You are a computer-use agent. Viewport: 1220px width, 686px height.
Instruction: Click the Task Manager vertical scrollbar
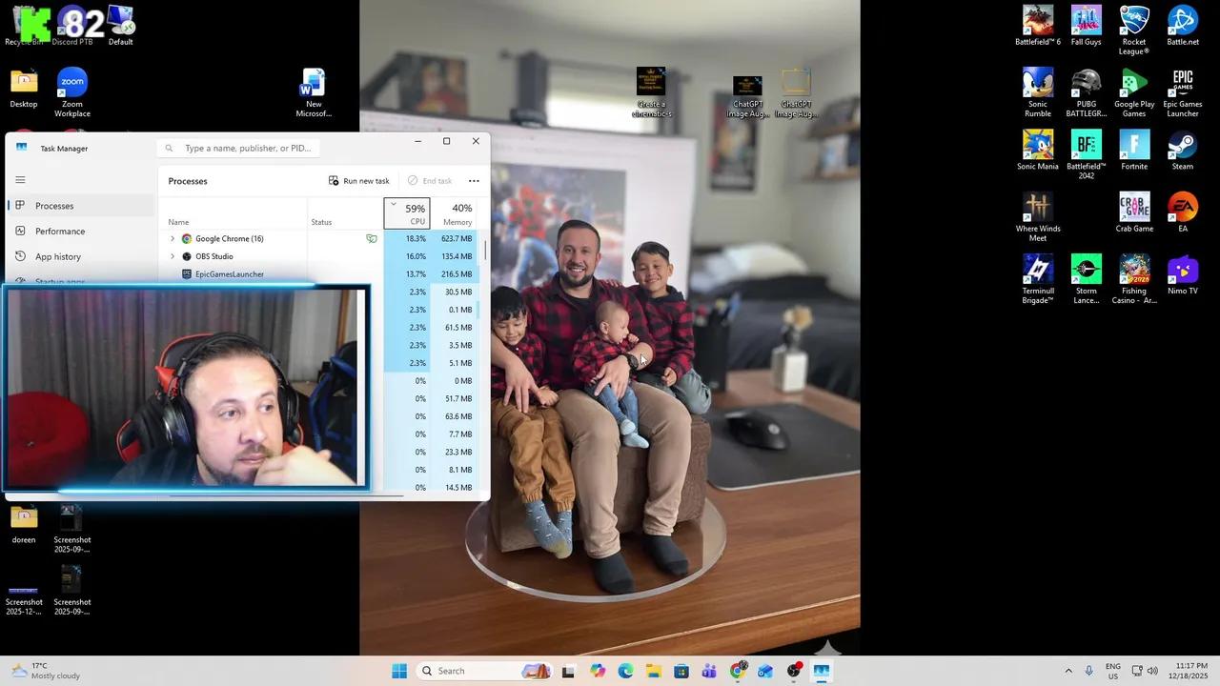pos(485,251)
